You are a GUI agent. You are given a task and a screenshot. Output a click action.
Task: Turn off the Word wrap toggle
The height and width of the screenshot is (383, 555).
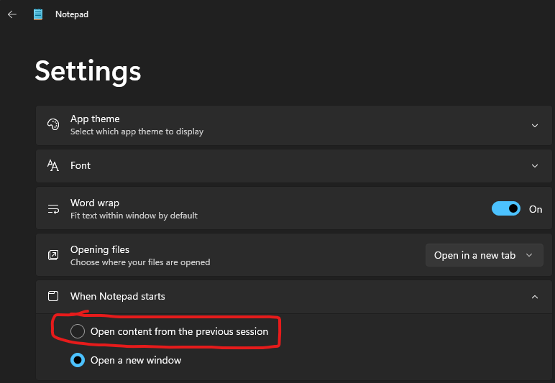coord(506,208)
